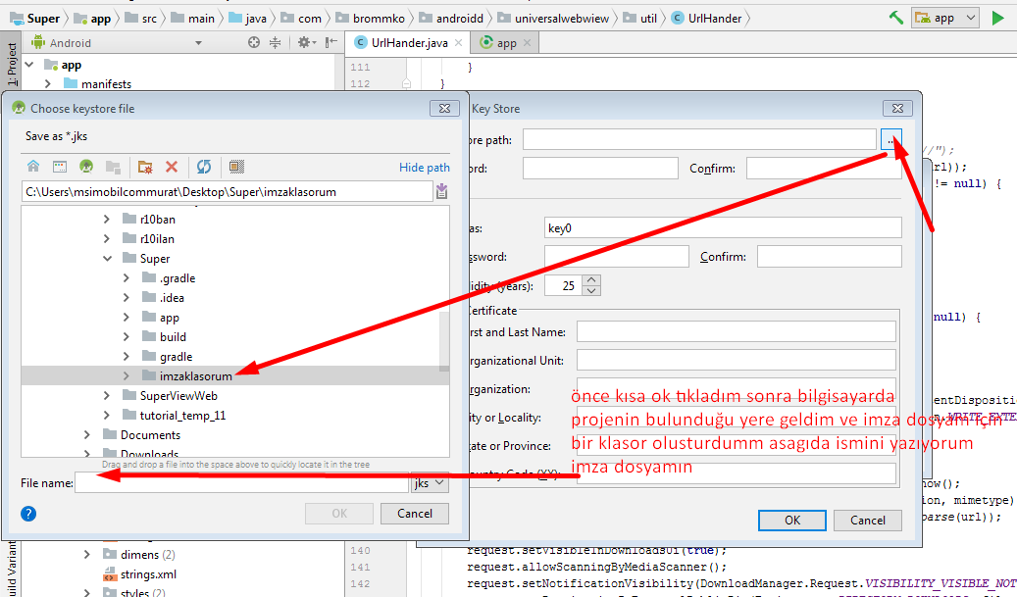This screenshot has width=1017, height=597.
Task: Click OK in New Key Store dialog
Action: (792, 520)
